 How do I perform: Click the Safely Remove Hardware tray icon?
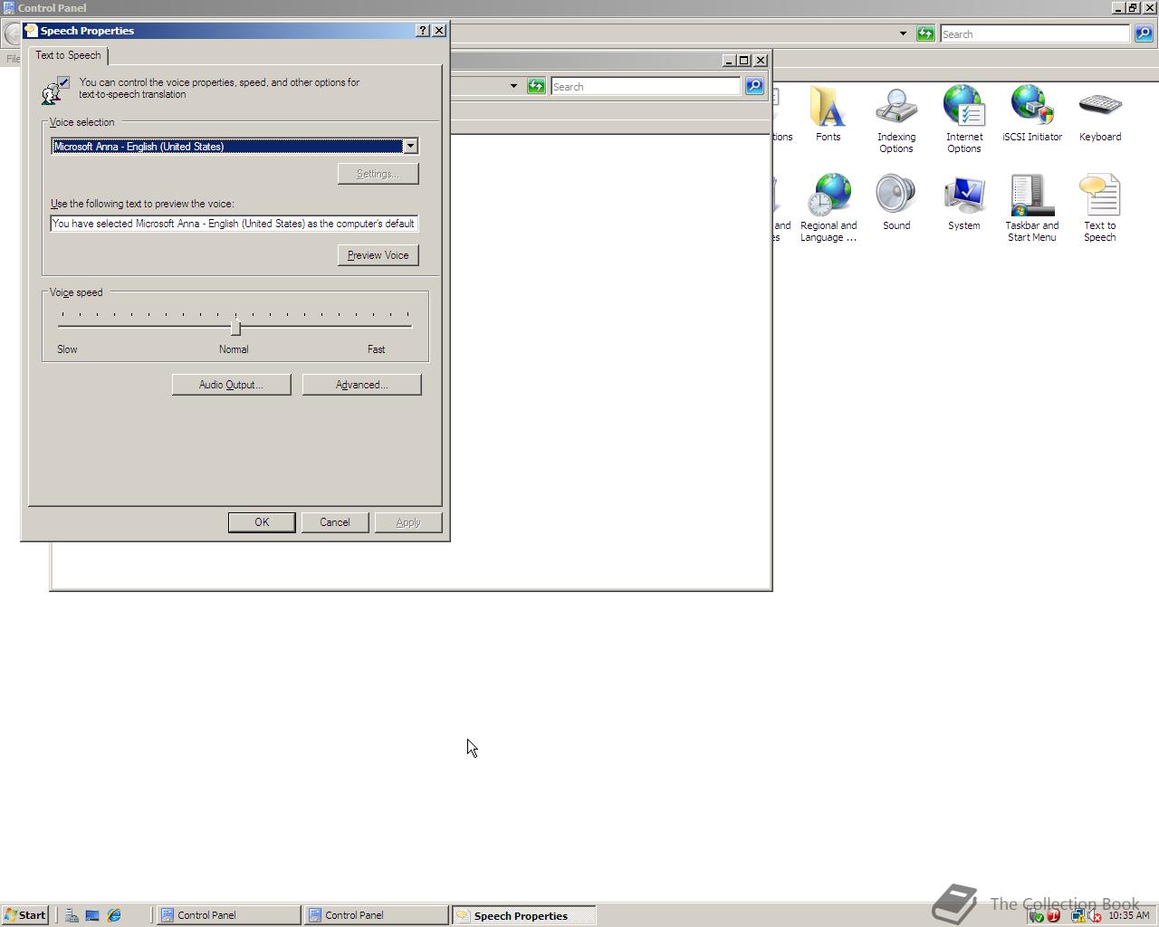click(1036, 915)
